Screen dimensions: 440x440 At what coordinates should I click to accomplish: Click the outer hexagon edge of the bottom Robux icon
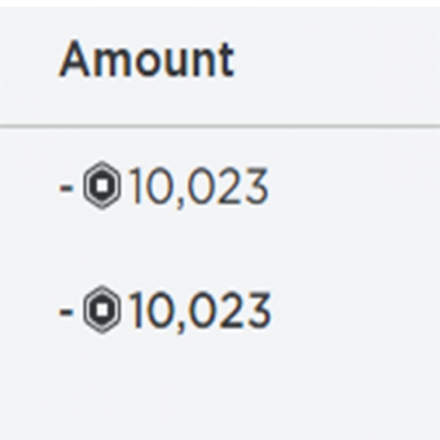pyautogui.click(x=102, y=287)
